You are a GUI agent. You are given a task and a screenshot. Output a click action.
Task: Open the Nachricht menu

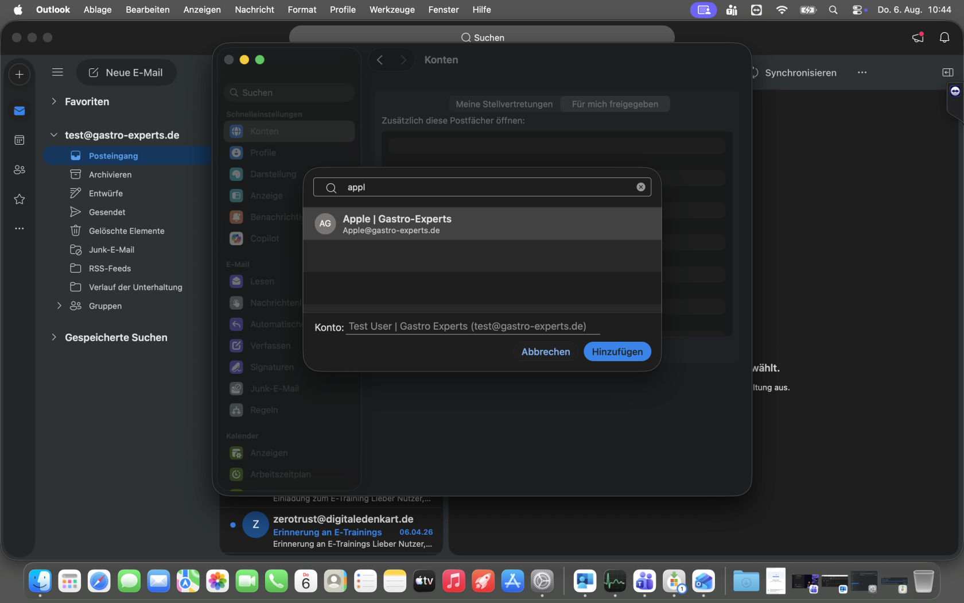coord(254,10)
